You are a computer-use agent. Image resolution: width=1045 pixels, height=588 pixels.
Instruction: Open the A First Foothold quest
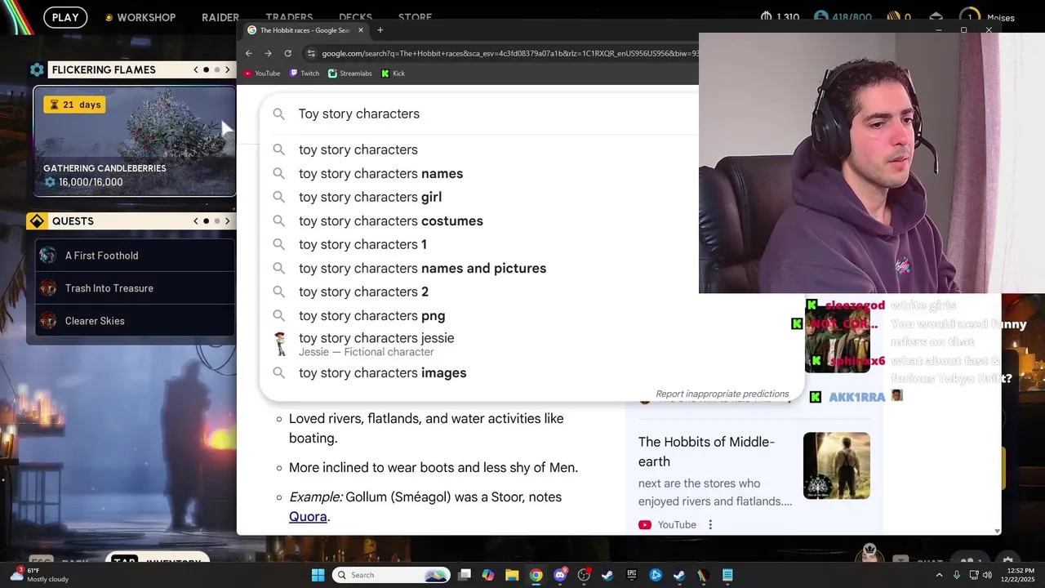click(135, 256)
